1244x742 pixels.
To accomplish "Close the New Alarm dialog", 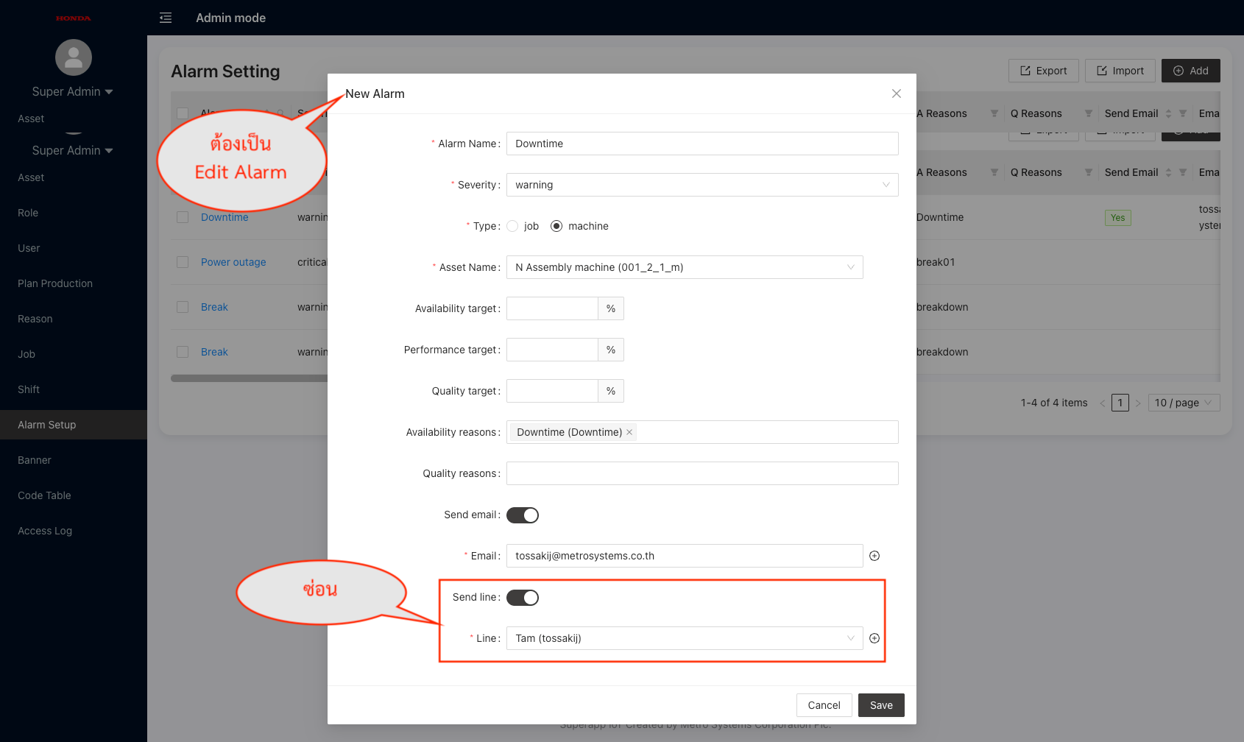I will (896, 93).
